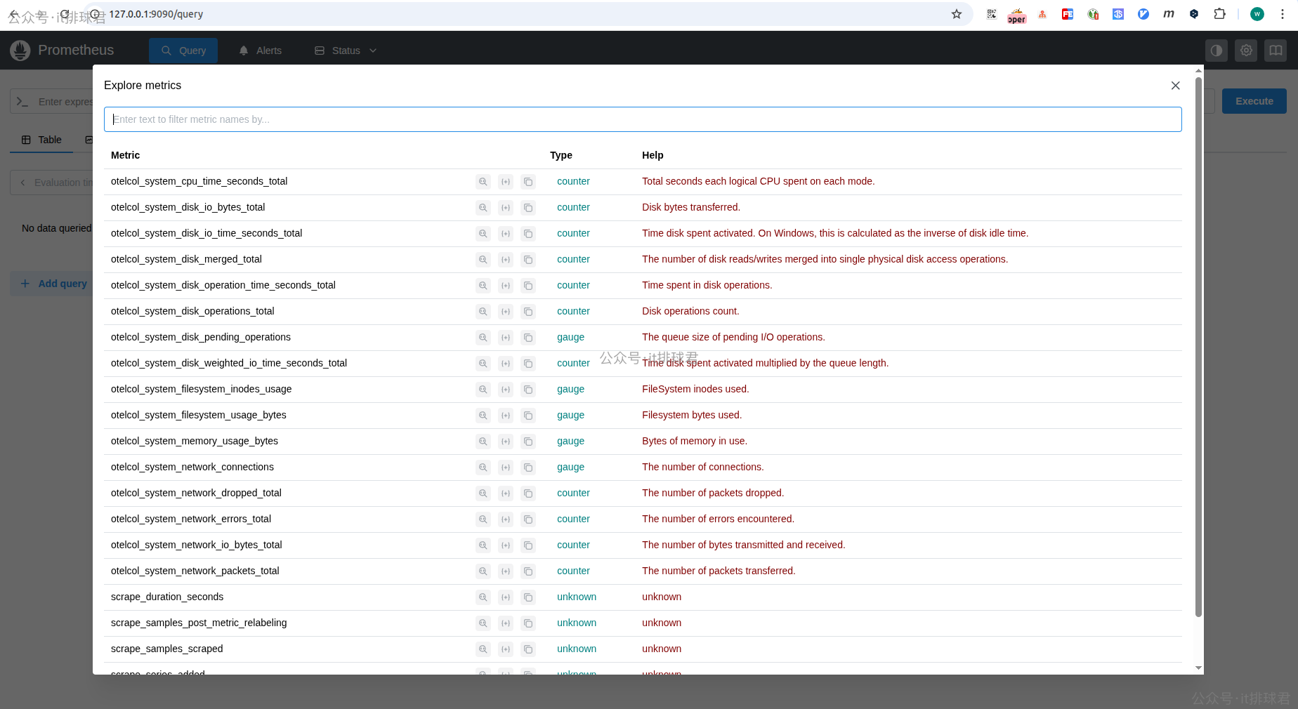The height and width of the screenshot is (709, 1298).
Task: Click the scrollbar down arrow
Action: 1198,668
